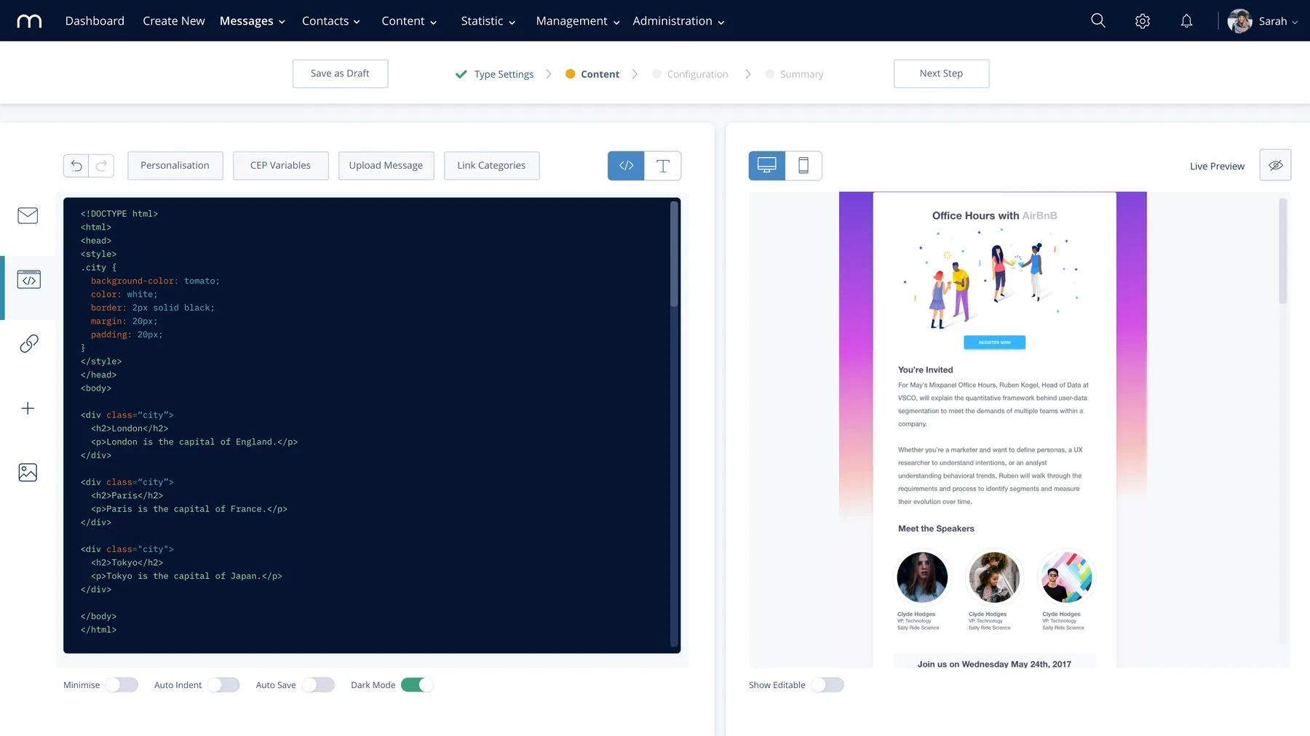Expand the Management dropdown menu
1310x736 pixels.
click(578, 21)
